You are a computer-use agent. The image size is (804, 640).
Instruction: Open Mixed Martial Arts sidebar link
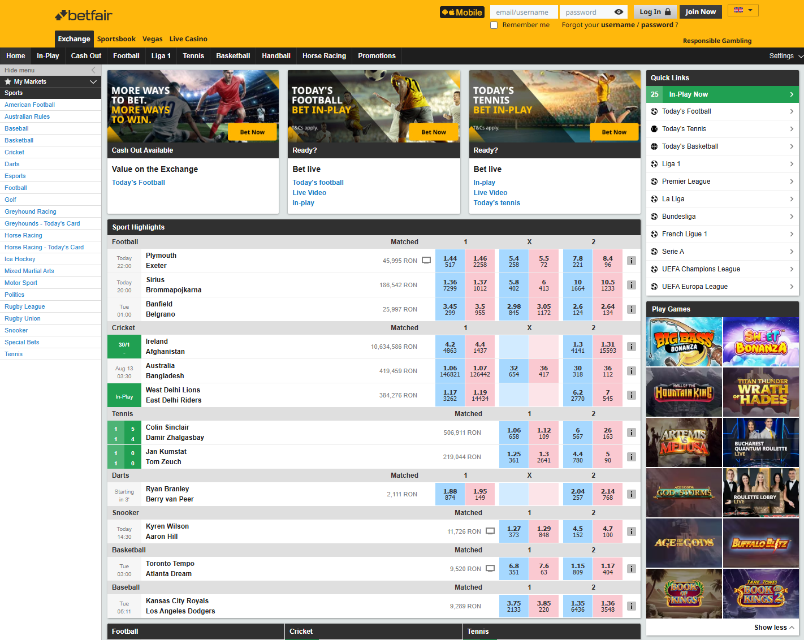coord(29,271)
